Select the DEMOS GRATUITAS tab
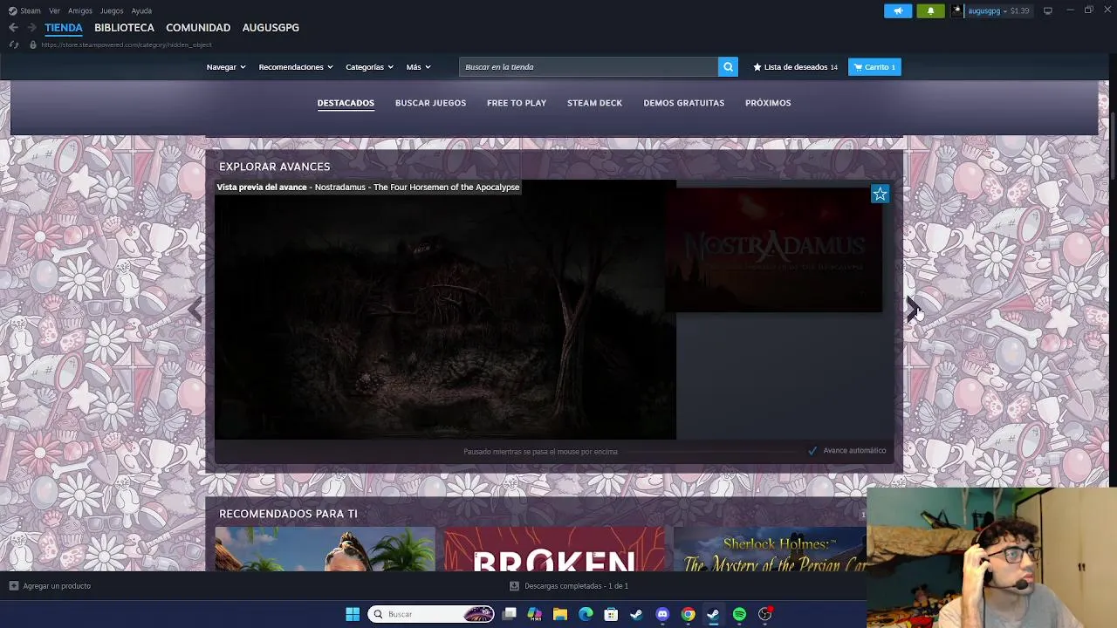 point(683,103)
